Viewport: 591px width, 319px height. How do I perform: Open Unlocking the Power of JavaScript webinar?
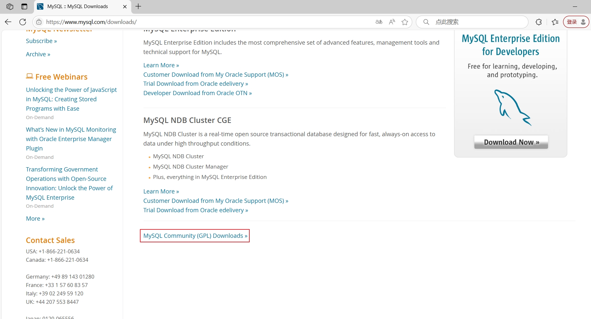71,99
